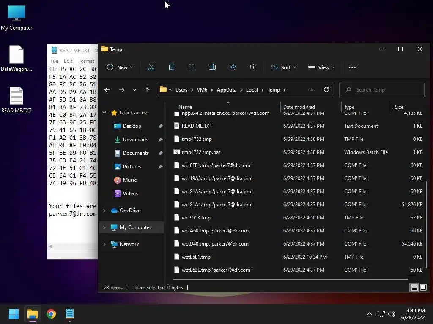The height and width of the screenshot is (324, 433).
Task: Open the View dropdown menu
Action: [x=321, y=67]
